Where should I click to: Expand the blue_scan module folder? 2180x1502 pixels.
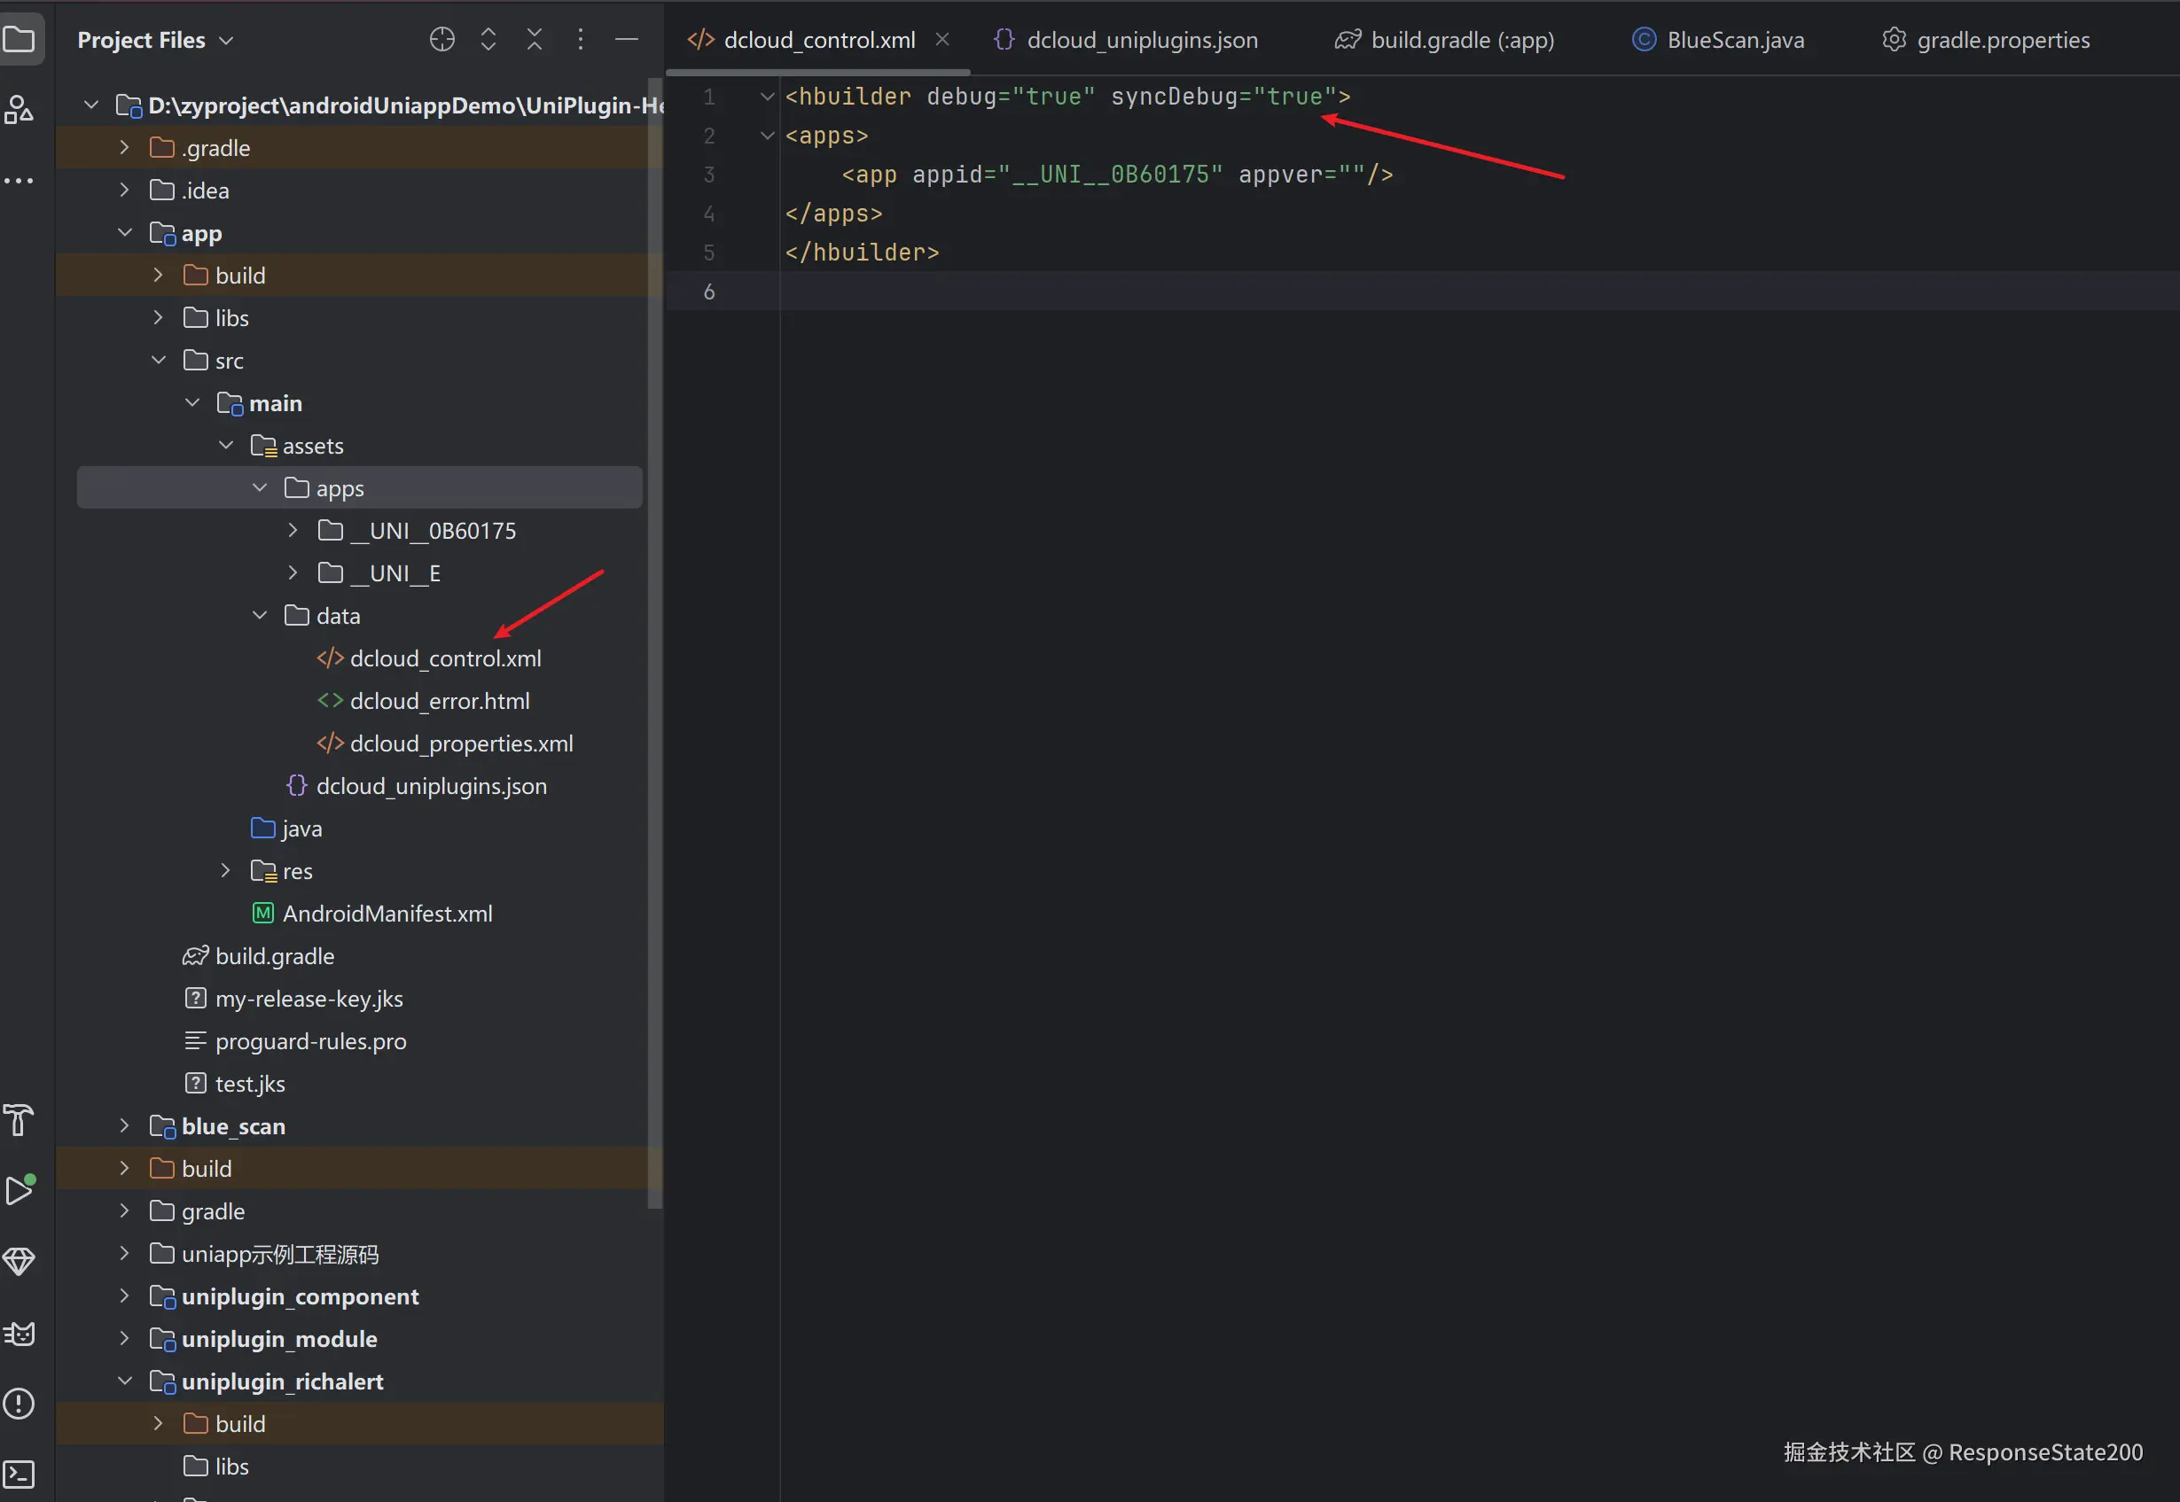124,1125
